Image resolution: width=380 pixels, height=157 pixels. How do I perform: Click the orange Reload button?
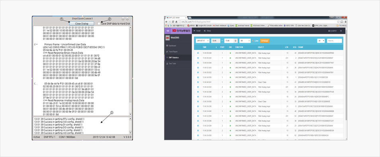pos(265,41)
